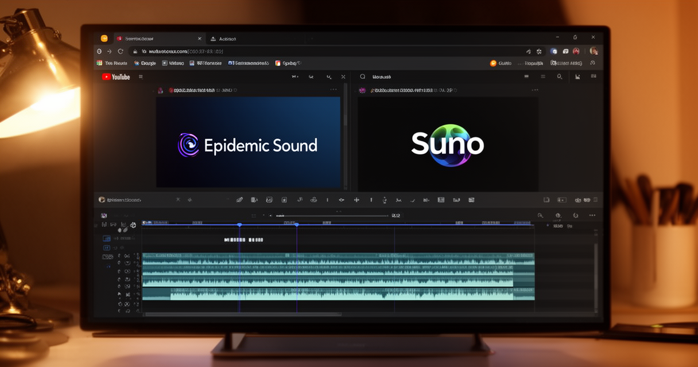Click the search magnifier in the right panel header
The width and height of the screenshot is (698, 367).
coord(362,76)
